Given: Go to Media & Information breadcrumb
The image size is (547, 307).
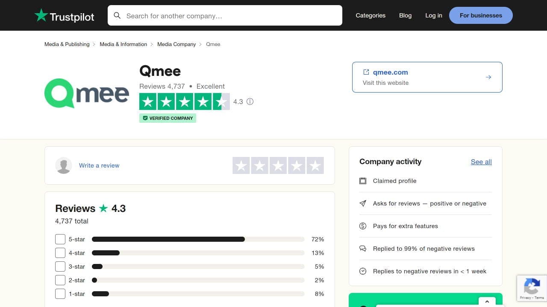Looking at the screenshot, I should pos(123,44).
